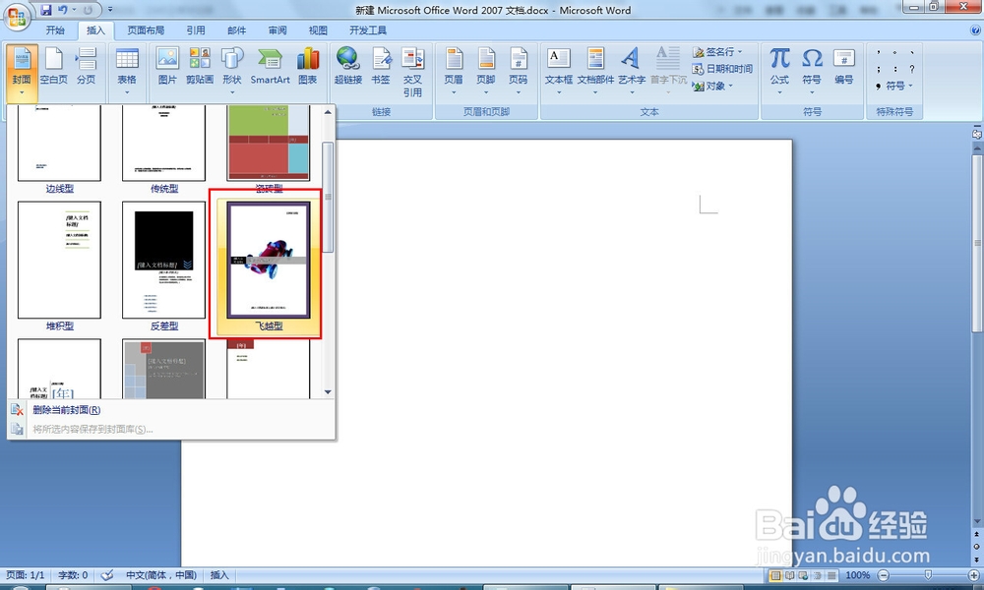Open the Customize Quick Access Toolbar arrow
Image resolution: width=984 pixels, height=590 pixels.
pos(110,10)
